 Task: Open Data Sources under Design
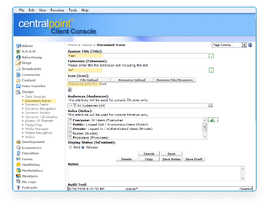(x=35, y=96)
